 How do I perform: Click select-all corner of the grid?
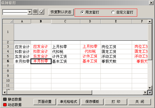(8, 21)
